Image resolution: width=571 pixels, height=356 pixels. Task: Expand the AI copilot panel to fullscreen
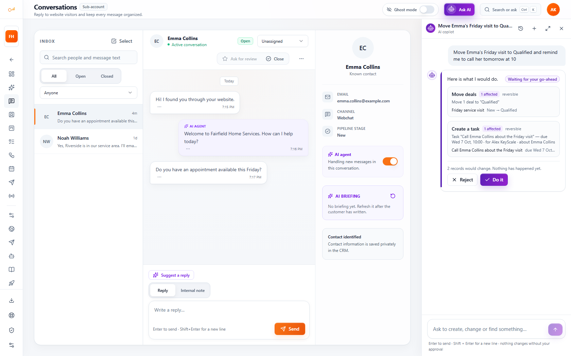pos(548,28)
